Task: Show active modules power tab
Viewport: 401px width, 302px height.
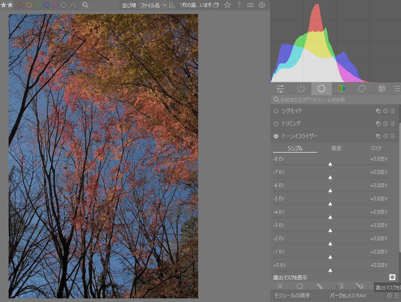Action: [301, 89]
